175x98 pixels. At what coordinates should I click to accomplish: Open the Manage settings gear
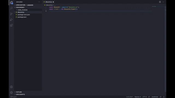point(11,93)
